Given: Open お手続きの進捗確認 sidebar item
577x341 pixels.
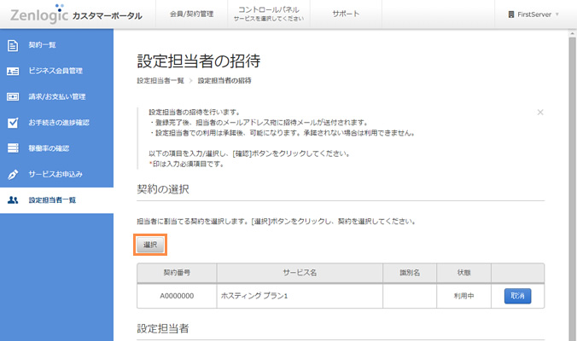Looking at the screenshot, I should click(x=56, y=123).
